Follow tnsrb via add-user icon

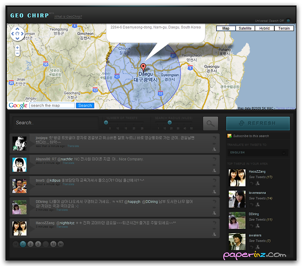coord(214,192)
